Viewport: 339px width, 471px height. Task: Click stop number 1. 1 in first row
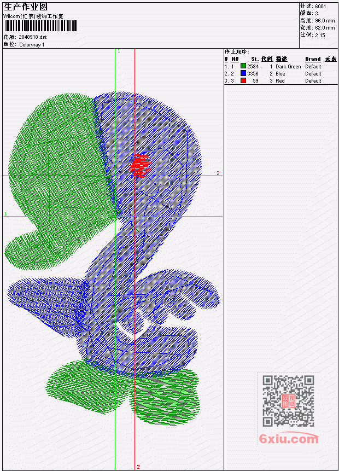click(229, 66)
